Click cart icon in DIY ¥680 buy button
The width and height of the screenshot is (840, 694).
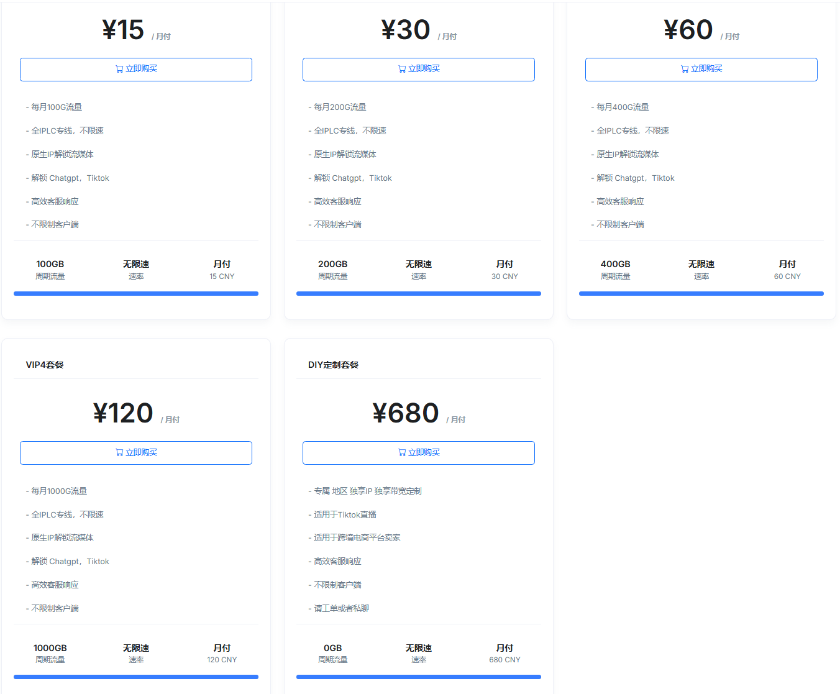coord(402,453)
